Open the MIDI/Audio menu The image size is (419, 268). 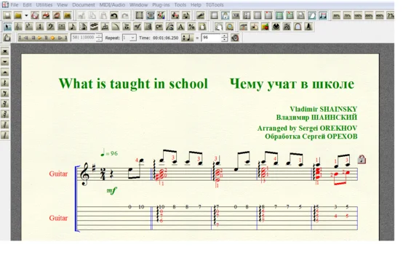coord(112,5)
